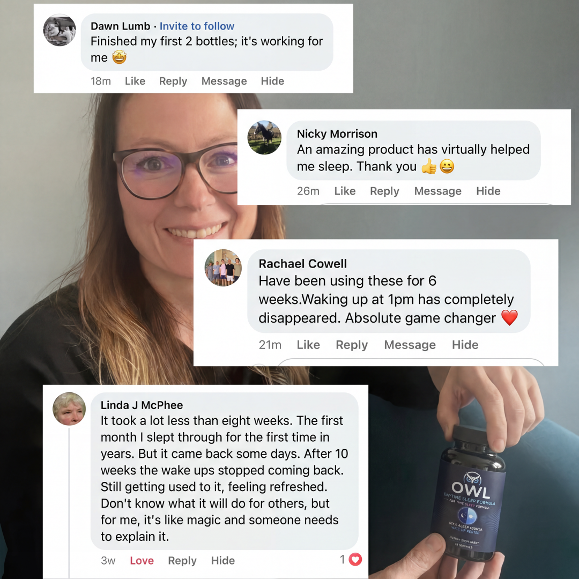Toggle the Love reaction on Linda's comment
The image size is (579, 579).
[x=142, y=560]
